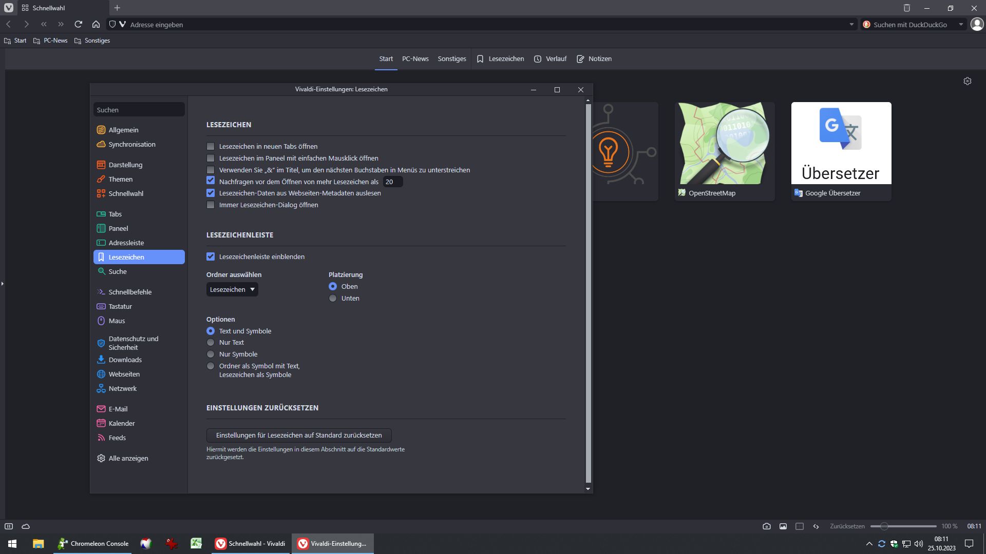
Task: Uncheck Lesezeichenleiste einblenden
Action: click(211, 257)
